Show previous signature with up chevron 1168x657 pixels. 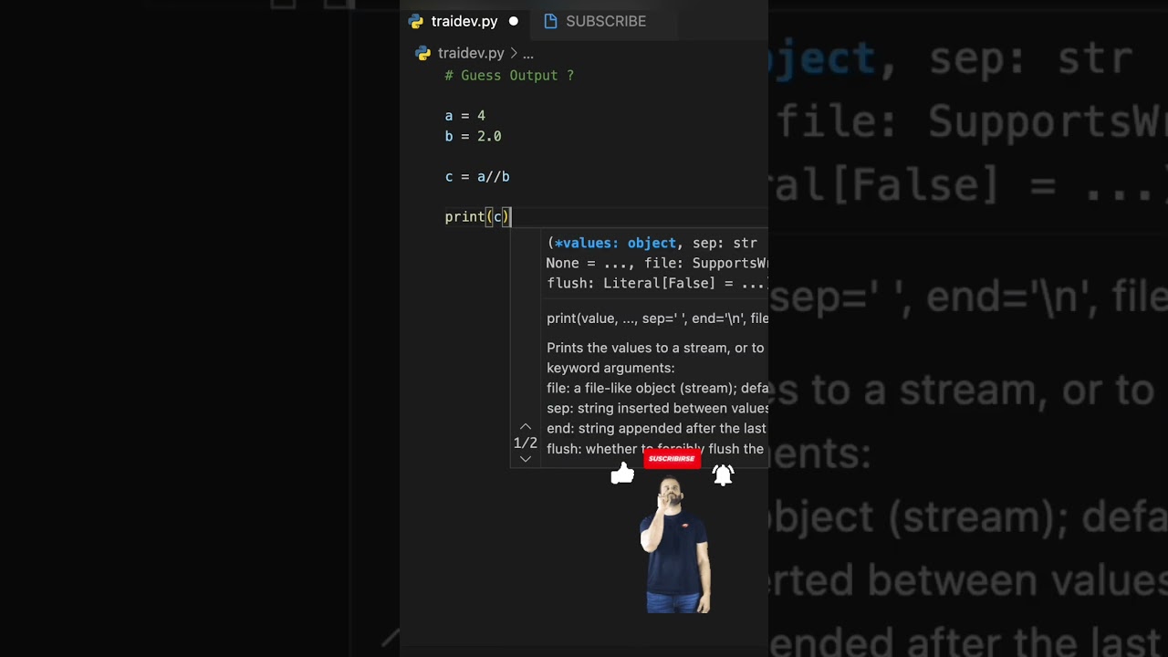pyautogui.click(x=525, y=427)
